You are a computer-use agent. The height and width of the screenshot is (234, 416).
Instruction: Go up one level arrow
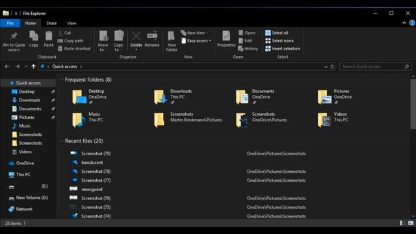[x=33, y=66]
